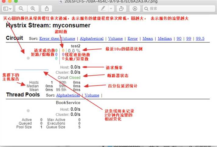Click the zoom in magnifier button
The width and height of the screenshot is (217, 147).
coord(33,9)
